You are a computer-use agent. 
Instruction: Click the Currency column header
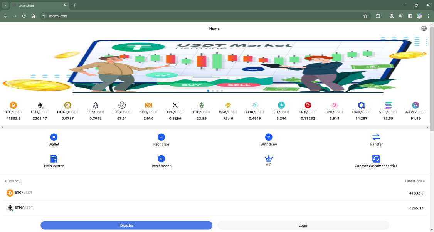click(x=13, y=181)
